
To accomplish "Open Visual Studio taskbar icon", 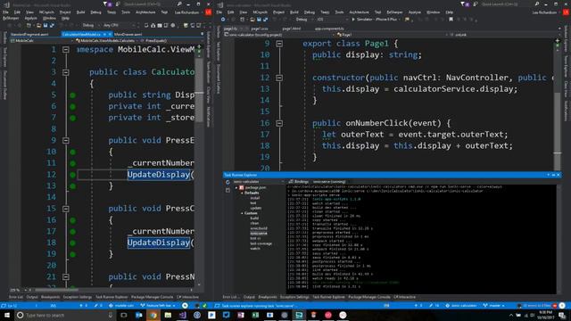I will coord(182,315).
